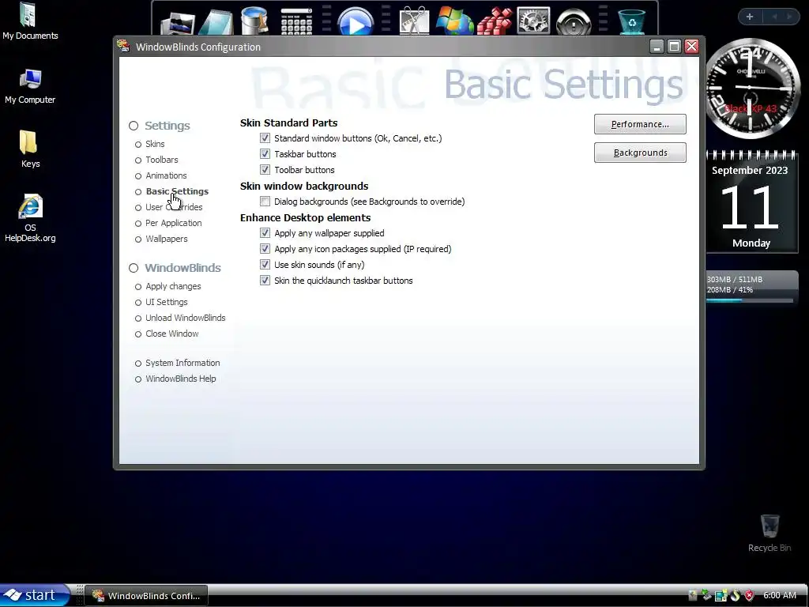Toggle Skin the quicklaunch taskbar buttons checkbox
This screenshot has width=809, height=607.
(x=265, y=281)
